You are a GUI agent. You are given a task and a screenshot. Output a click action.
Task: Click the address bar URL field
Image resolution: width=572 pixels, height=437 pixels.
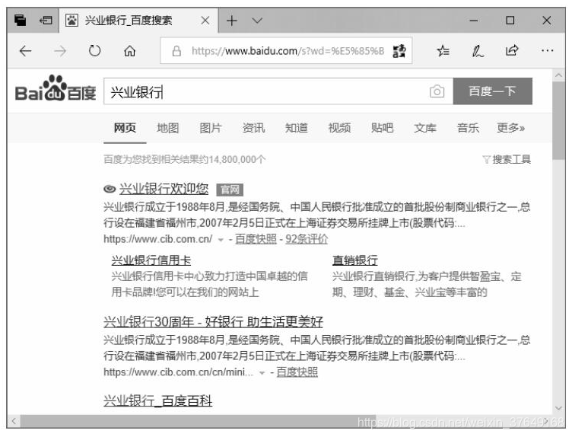[x=286, y=51]
